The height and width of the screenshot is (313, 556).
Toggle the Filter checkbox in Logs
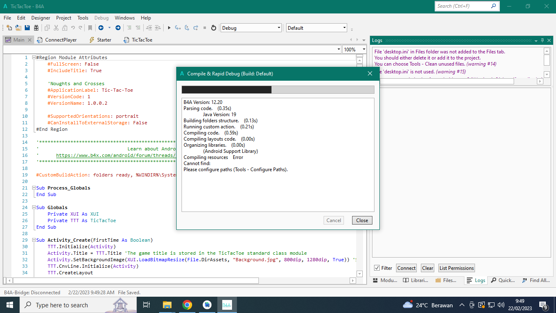[377, 268]
